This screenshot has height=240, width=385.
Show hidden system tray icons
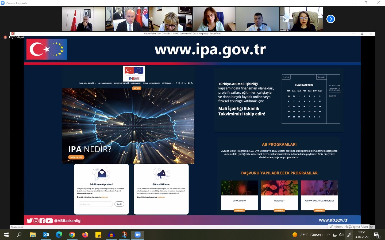point(329,235)
